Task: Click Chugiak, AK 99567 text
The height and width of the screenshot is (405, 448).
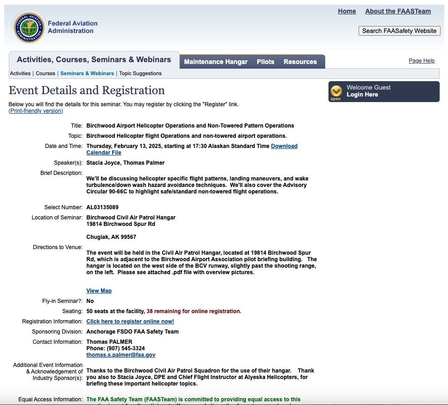Action: (x=112, y=237)
